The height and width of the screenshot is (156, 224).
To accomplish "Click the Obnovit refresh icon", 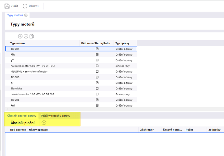I will coord(25,6).
